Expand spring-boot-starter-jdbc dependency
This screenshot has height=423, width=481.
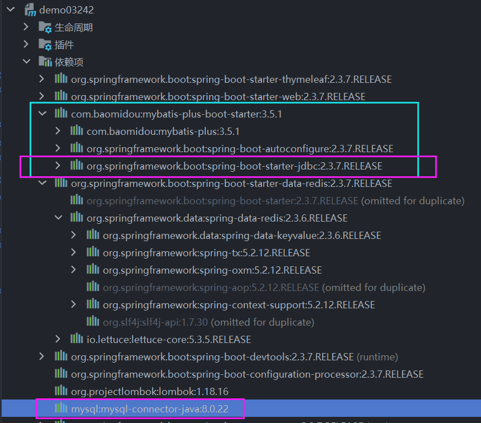point(58,166)
